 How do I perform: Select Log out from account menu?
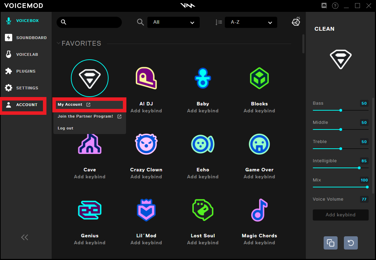pos(66,128)
